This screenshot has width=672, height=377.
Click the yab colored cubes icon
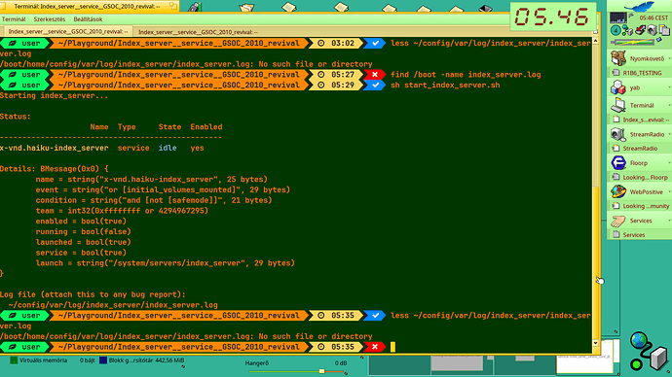coord(618,87)
